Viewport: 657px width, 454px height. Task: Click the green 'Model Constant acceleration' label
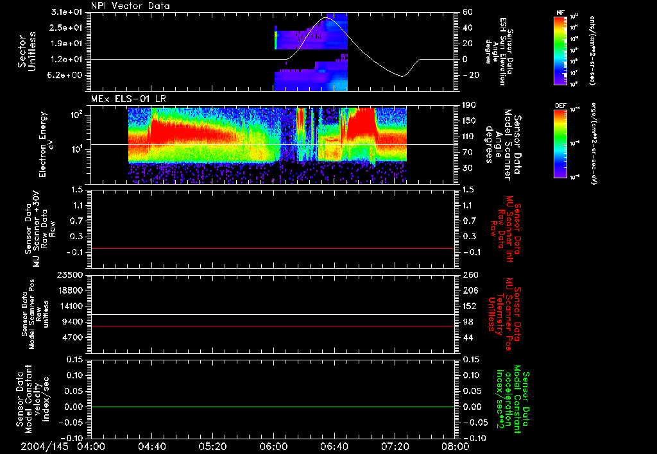pos(513,399)
